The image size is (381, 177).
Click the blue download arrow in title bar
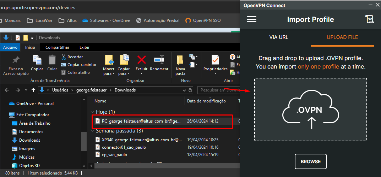point(6,37)
